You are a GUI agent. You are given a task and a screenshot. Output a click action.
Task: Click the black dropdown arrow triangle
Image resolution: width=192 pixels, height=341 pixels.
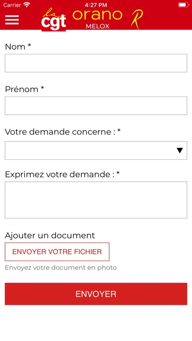[x=180, y=150]
